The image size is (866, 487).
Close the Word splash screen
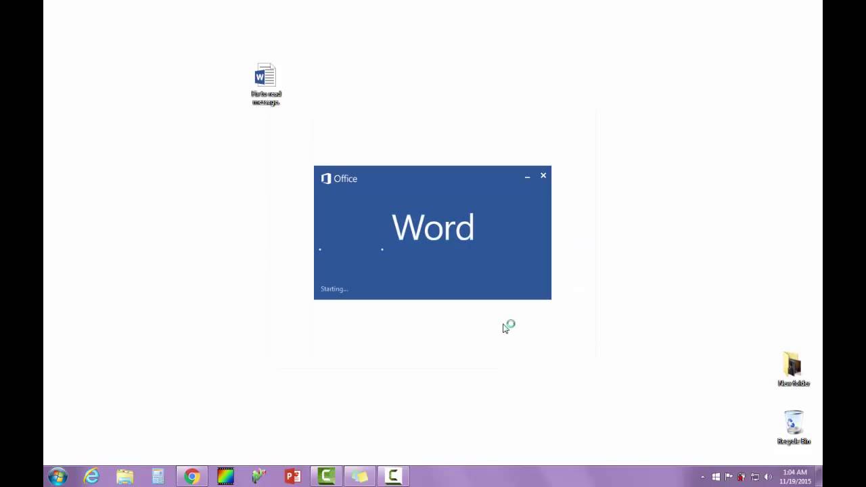(543, 176)
